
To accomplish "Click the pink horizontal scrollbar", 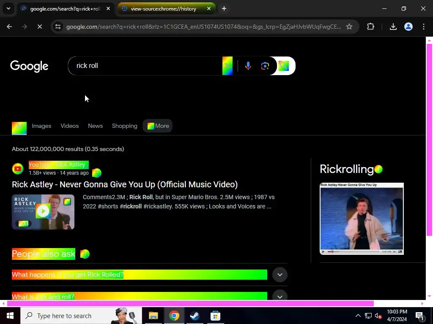I will click(x=190, y=304).
